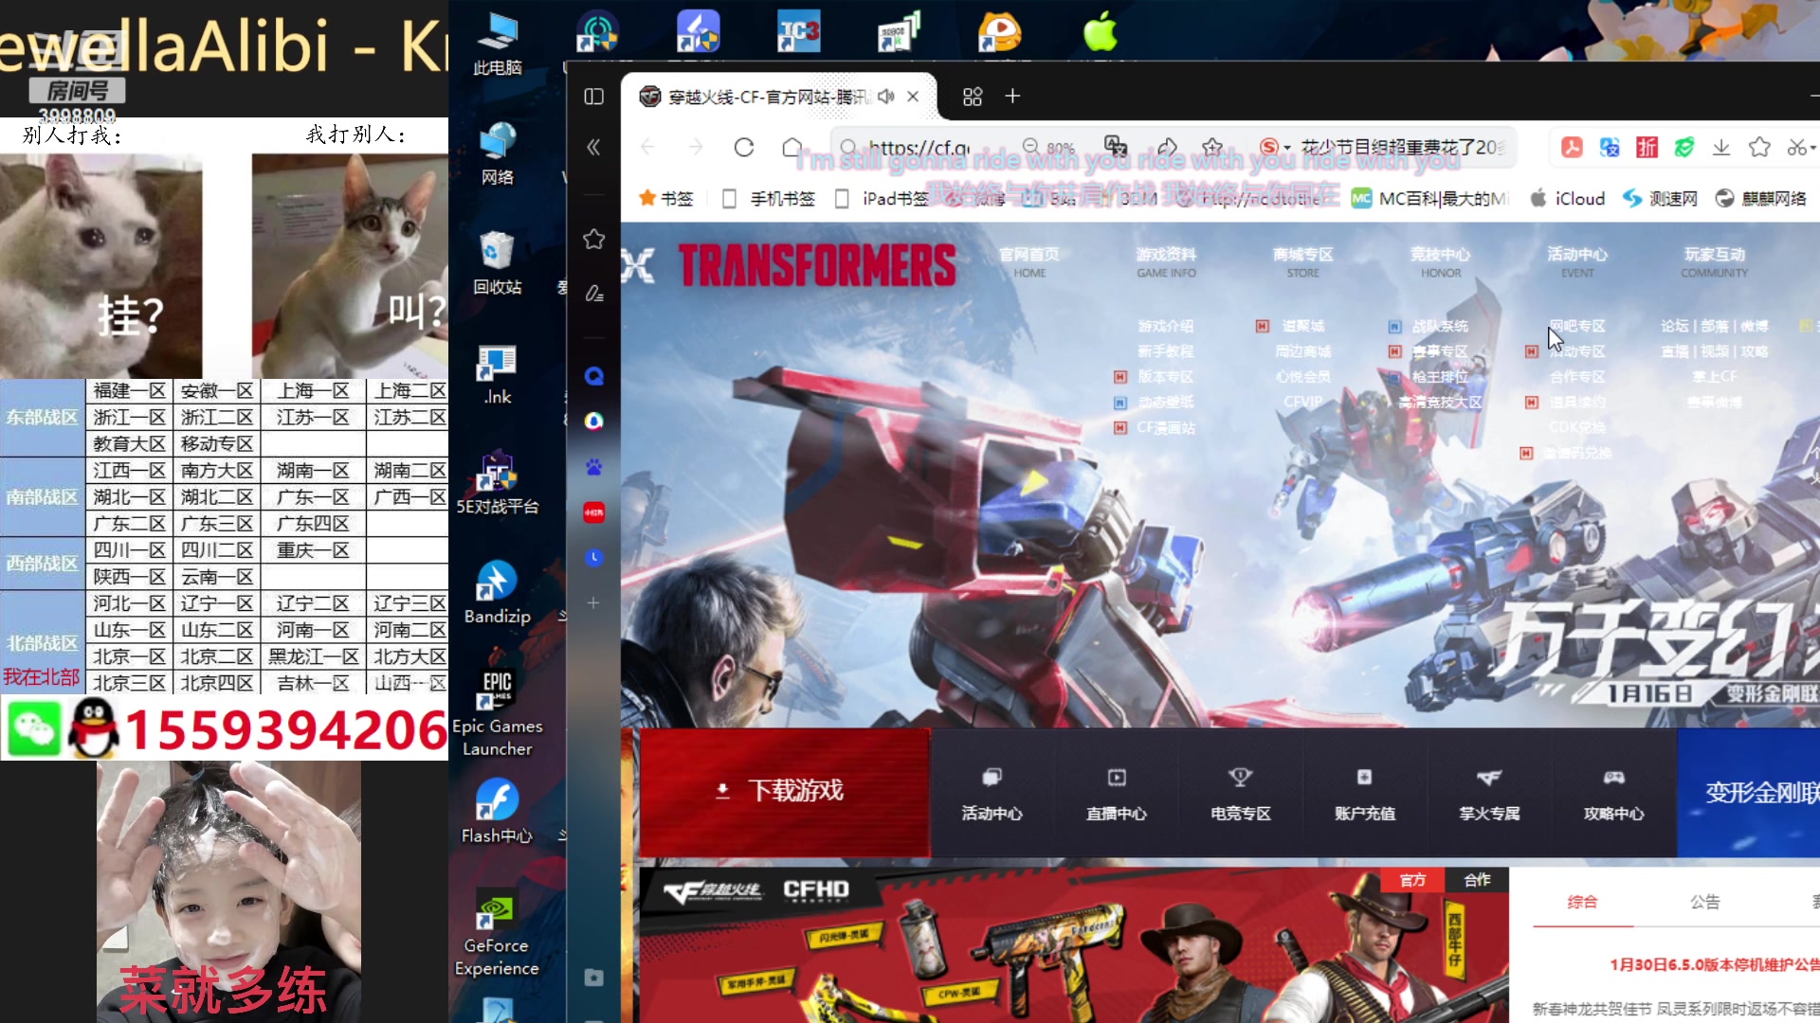Click the 下载游戏 download button
The image size is (1820, 1023).
[x=784, y=791]
